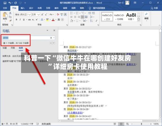
Task: Click the Cut scissors icon
Action: pyautogui.click(x=10, y=13)
